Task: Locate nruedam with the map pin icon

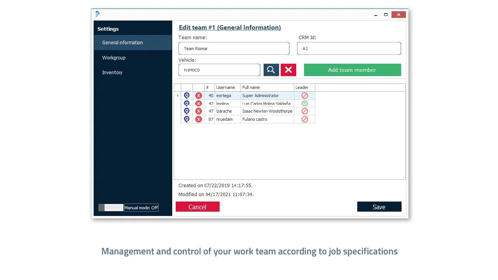Action: pyautogui.click(x=187, y=119)
